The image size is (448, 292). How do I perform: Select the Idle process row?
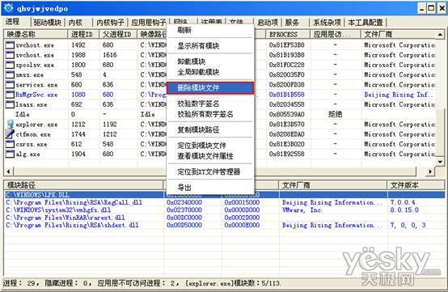pyautogui.click(x=220, y=114)
